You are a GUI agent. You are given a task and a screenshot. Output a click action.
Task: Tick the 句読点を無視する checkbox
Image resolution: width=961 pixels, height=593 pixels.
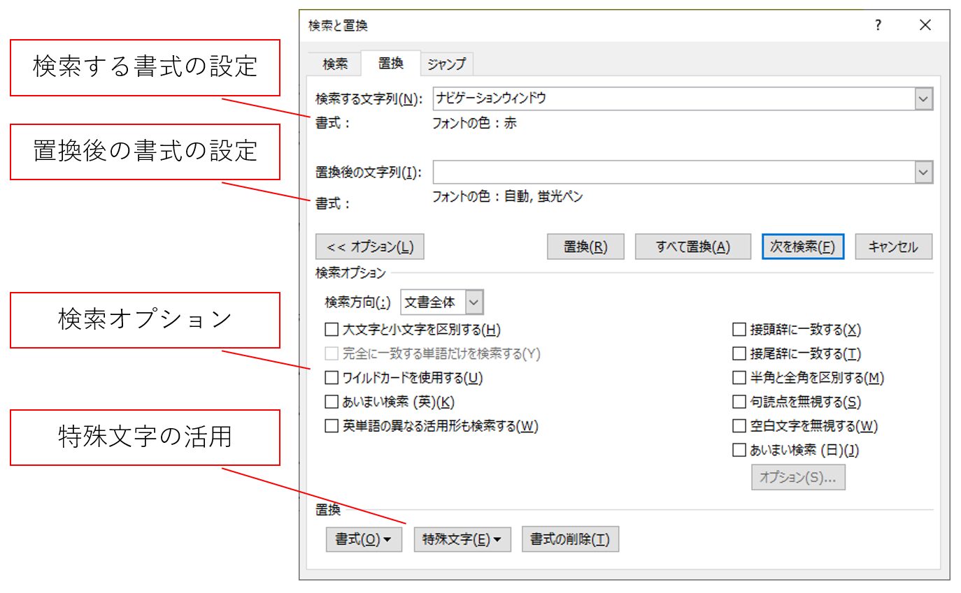[739, 402]
